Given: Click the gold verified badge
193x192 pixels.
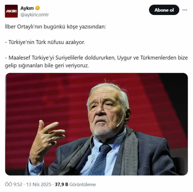Looking at the screenshot, I should (37, 8).
